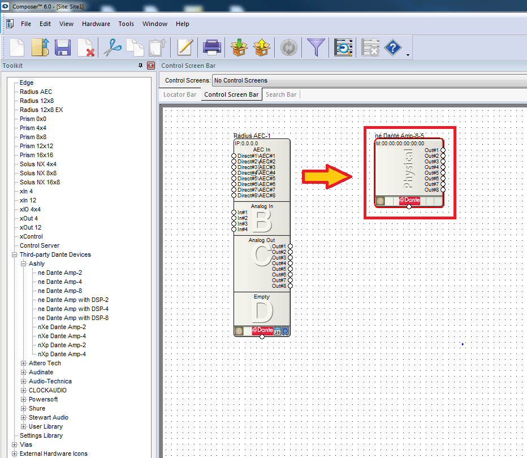Expand the Audio-Technica node
Screen dimensions: 527x458
(24, 382)
